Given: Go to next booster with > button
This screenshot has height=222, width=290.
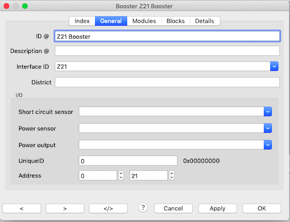Looking at the screenshot, I should [65, 208].
